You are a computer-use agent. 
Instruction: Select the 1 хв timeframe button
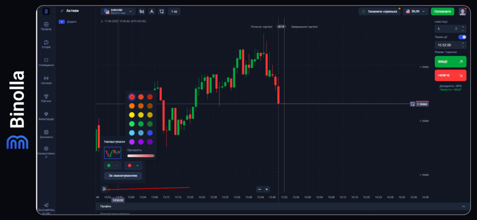[174, 12]
